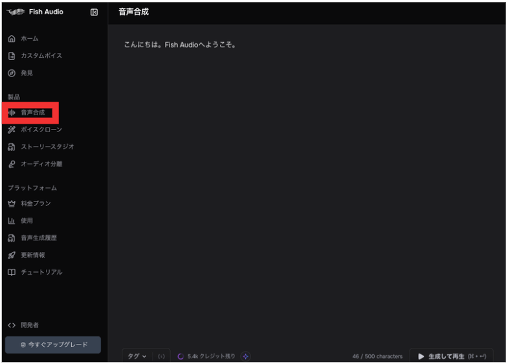
Task: Collapse the sidebar using the panel icon
Action: [94, 12]
